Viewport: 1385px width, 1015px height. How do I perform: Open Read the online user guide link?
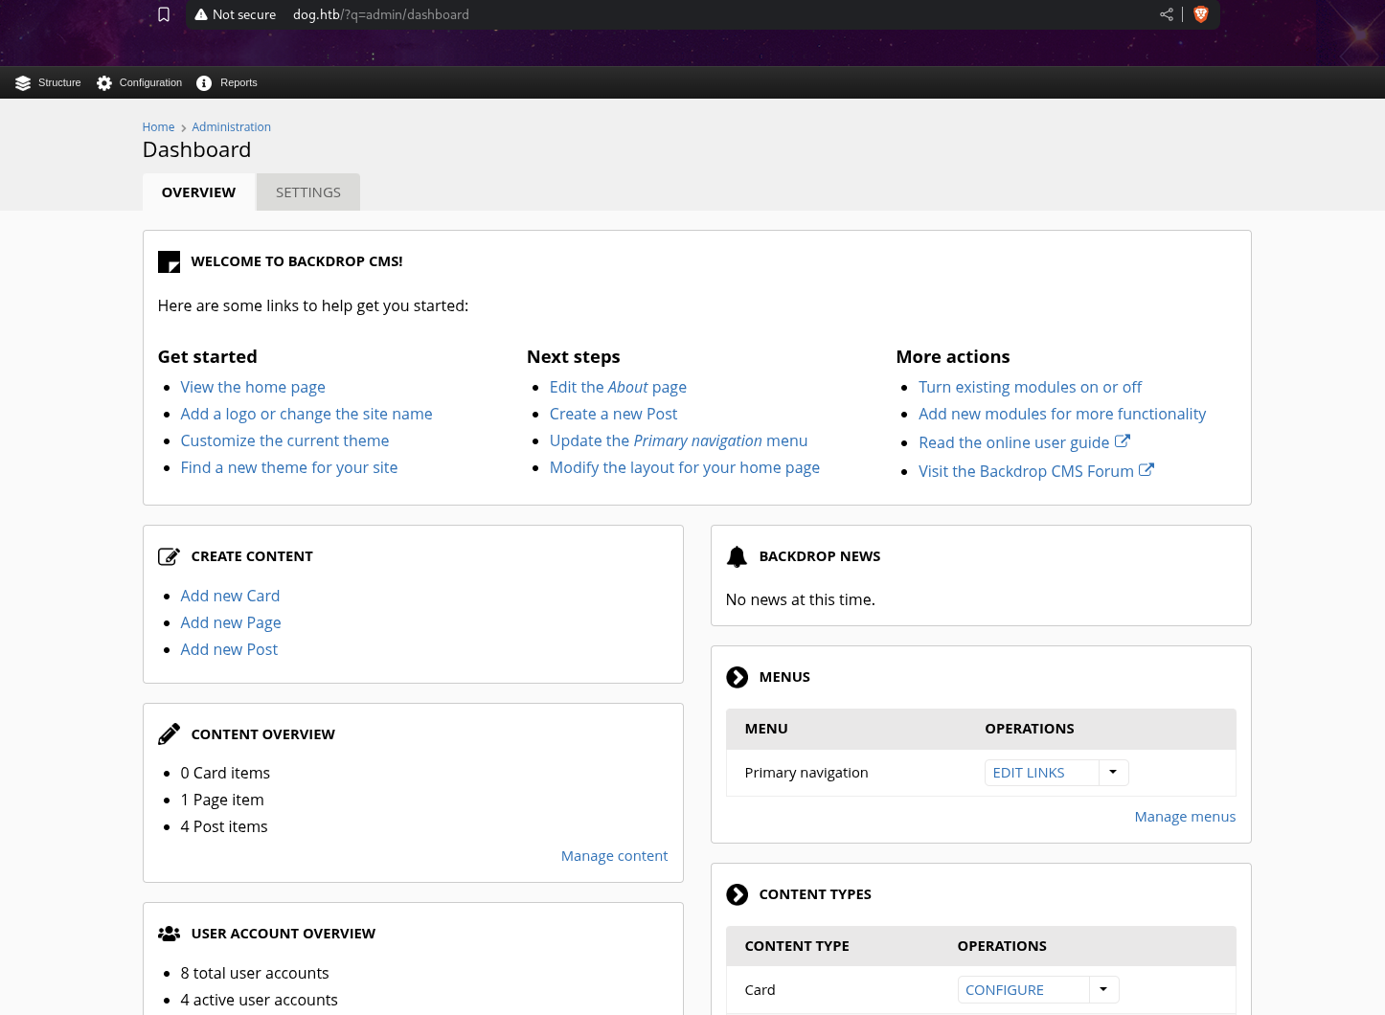point(1013,442)
